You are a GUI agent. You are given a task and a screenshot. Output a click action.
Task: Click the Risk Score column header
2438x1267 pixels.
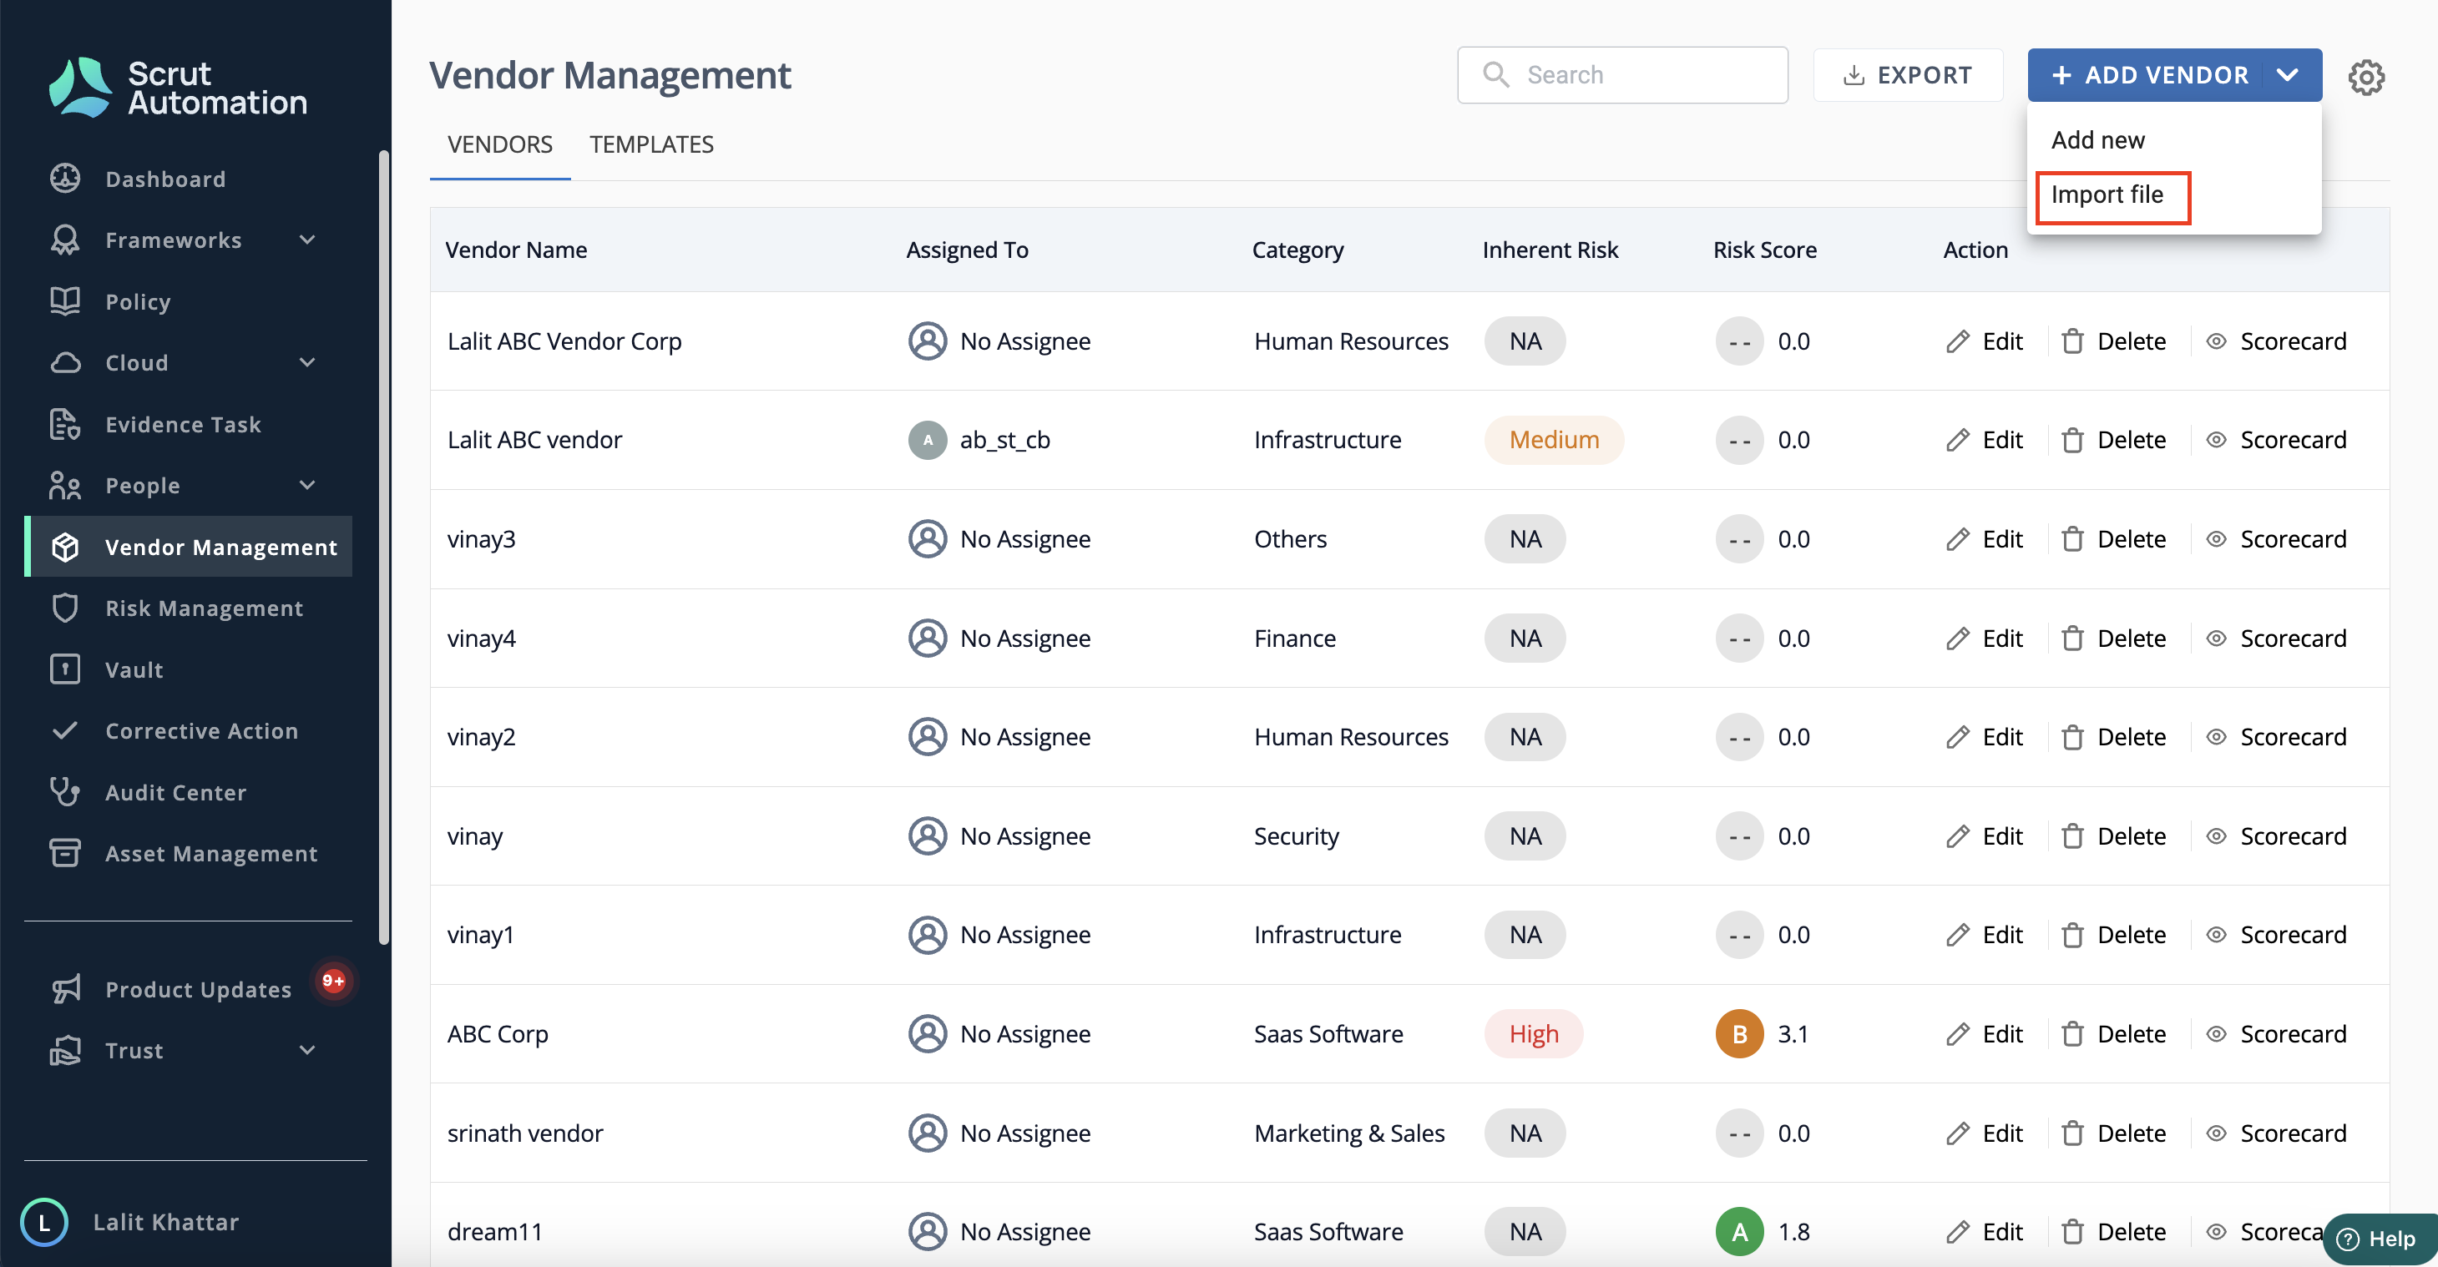pyautogui.click(x=1764, y=250)
